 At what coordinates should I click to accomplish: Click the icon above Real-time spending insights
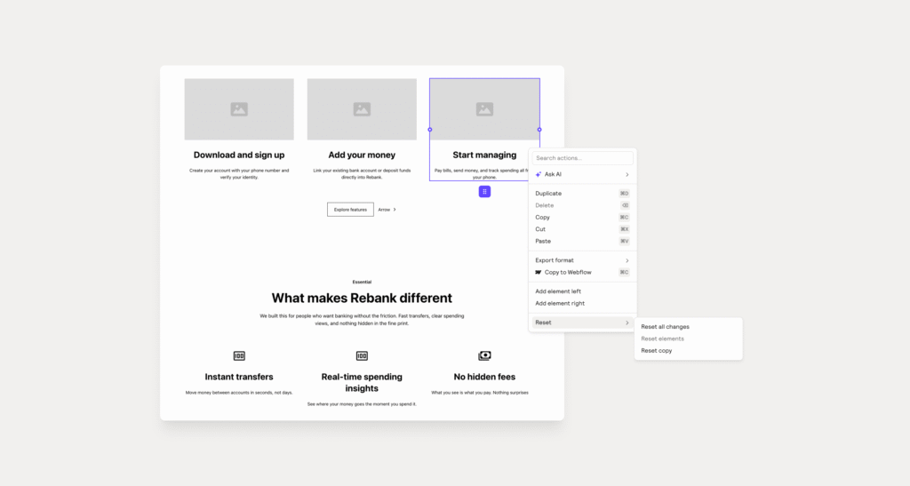(362, 355)
